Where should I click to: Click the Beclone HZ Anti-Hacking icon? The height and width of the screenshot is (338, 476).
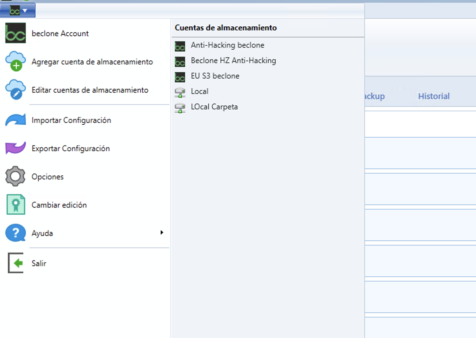180,62
